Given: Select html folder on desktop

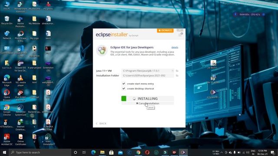Looking at the screenshot, I should pyautogui.click(x=34, y=79).
